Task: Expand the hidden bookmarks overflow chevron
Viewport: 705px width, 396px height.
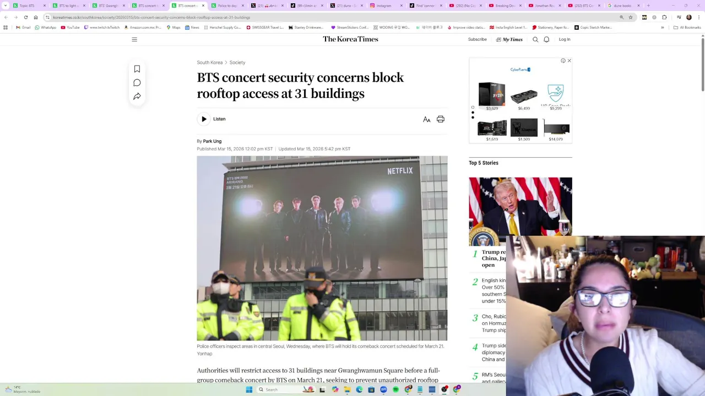Action: [x=663, y=28]
